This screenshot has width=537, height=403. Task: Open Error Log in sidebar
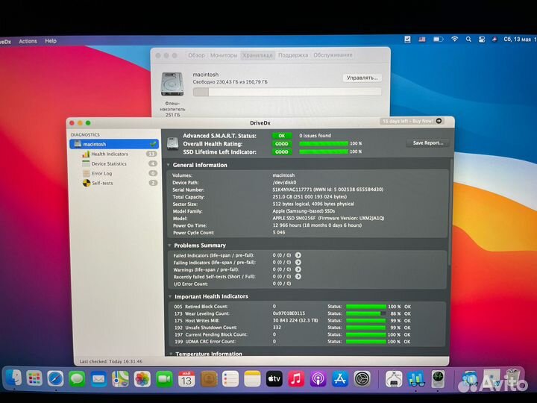pyautogui.click(x=101, y=173)
